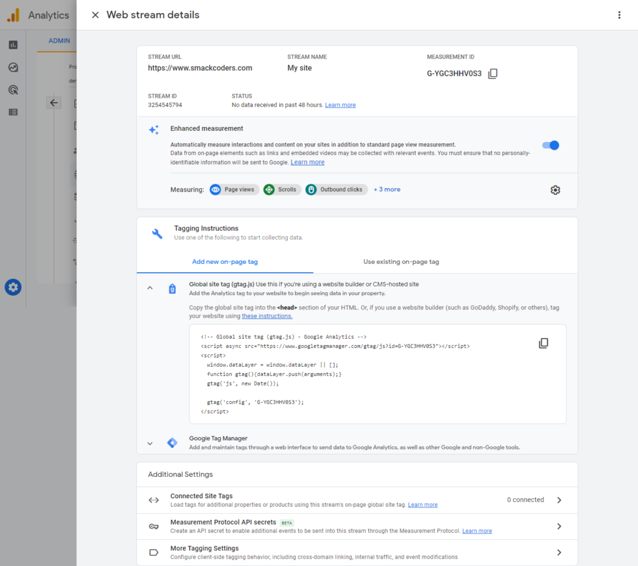This screenshot has height=566, width=638.
Task: Click the Global site tag icon
Action: [x=172, y=289]
